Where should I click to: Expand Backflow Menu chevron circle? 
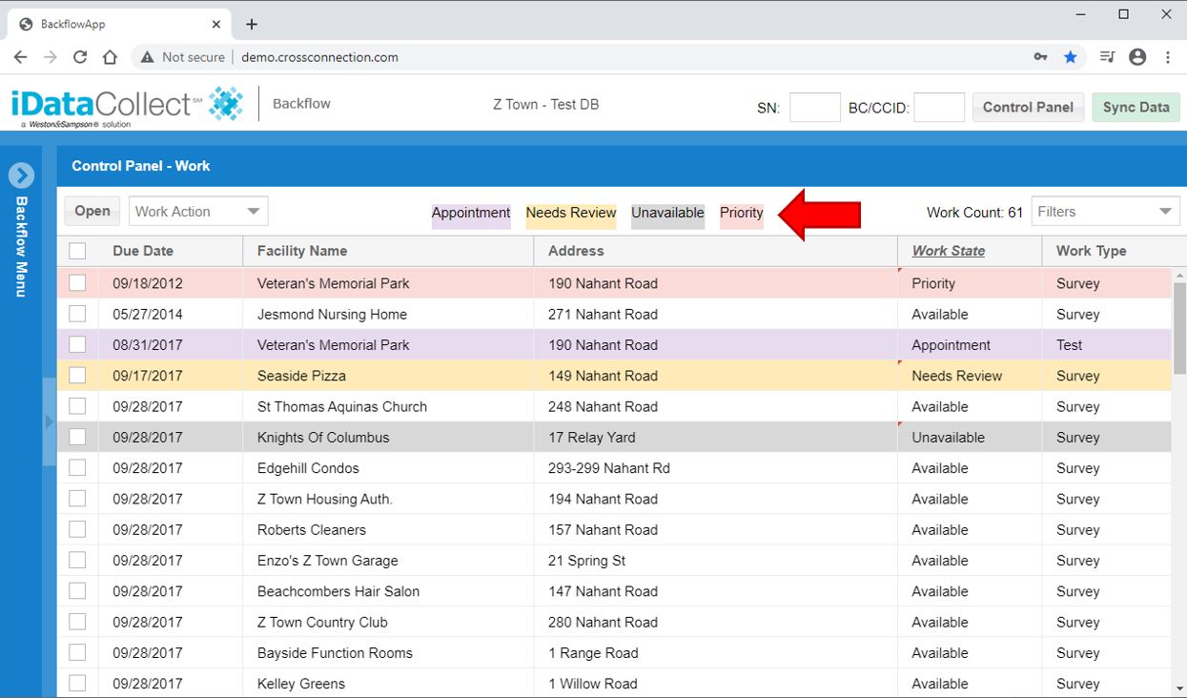click(21, 175)
